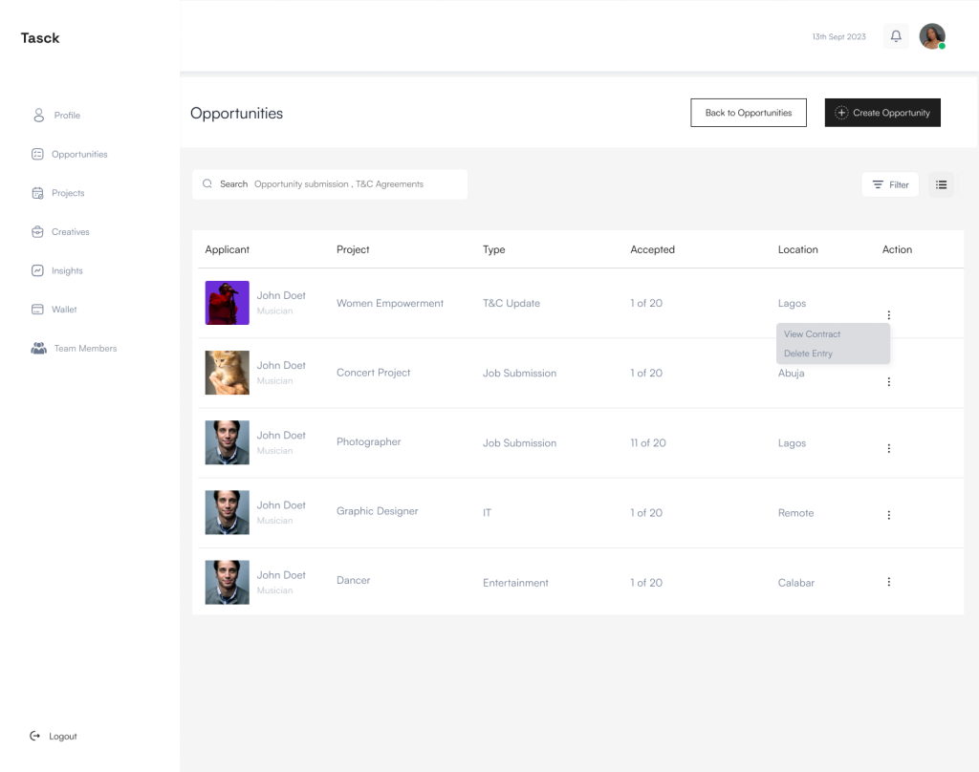The image size is (979, 772).
Task: Click the Team Members group icon
Action: (39, 349)
